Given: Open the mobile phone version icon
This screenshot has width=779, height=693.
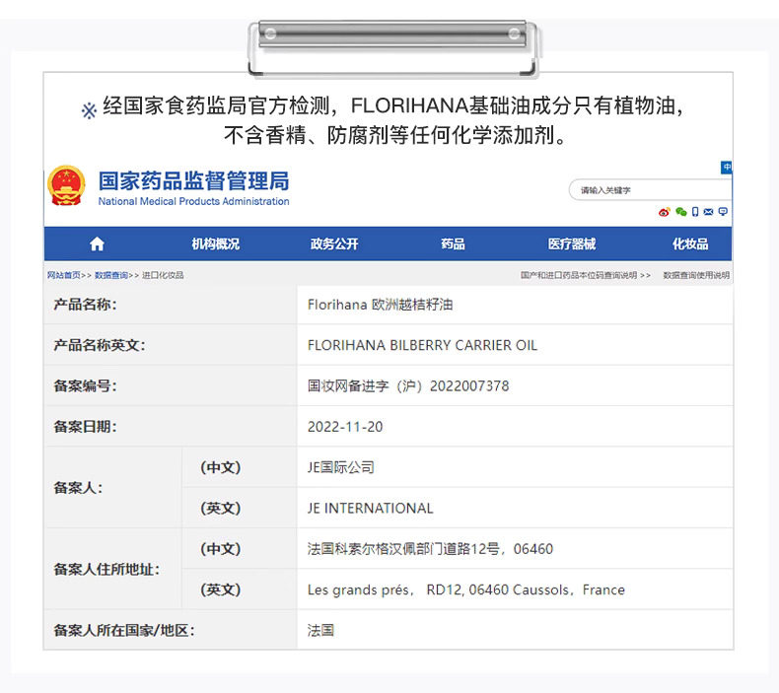Looking at the screenshot, I should point(695,212).
